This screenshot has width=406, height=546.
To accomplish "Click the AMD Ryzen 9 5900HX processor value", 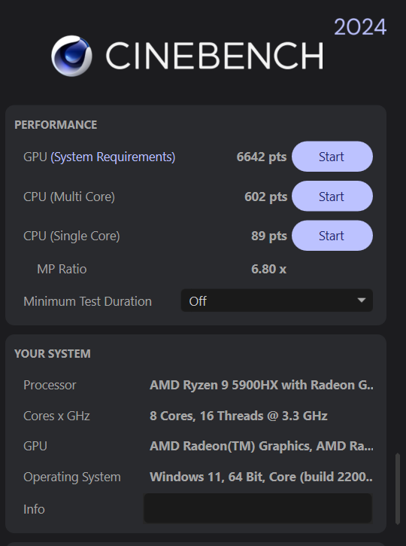I will [x=262, y=385].
